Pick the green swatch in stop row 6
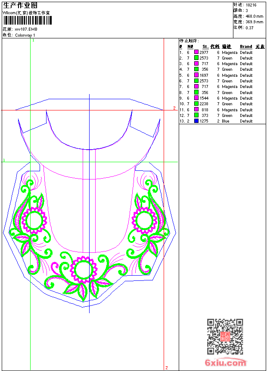The image size is (267, 371). click(x=196, y=81)
